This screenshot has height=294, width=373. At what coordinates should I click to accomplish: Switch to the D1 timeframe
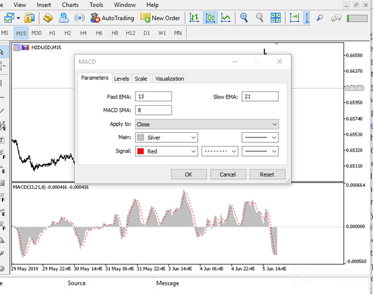click(x=146, y=33)
